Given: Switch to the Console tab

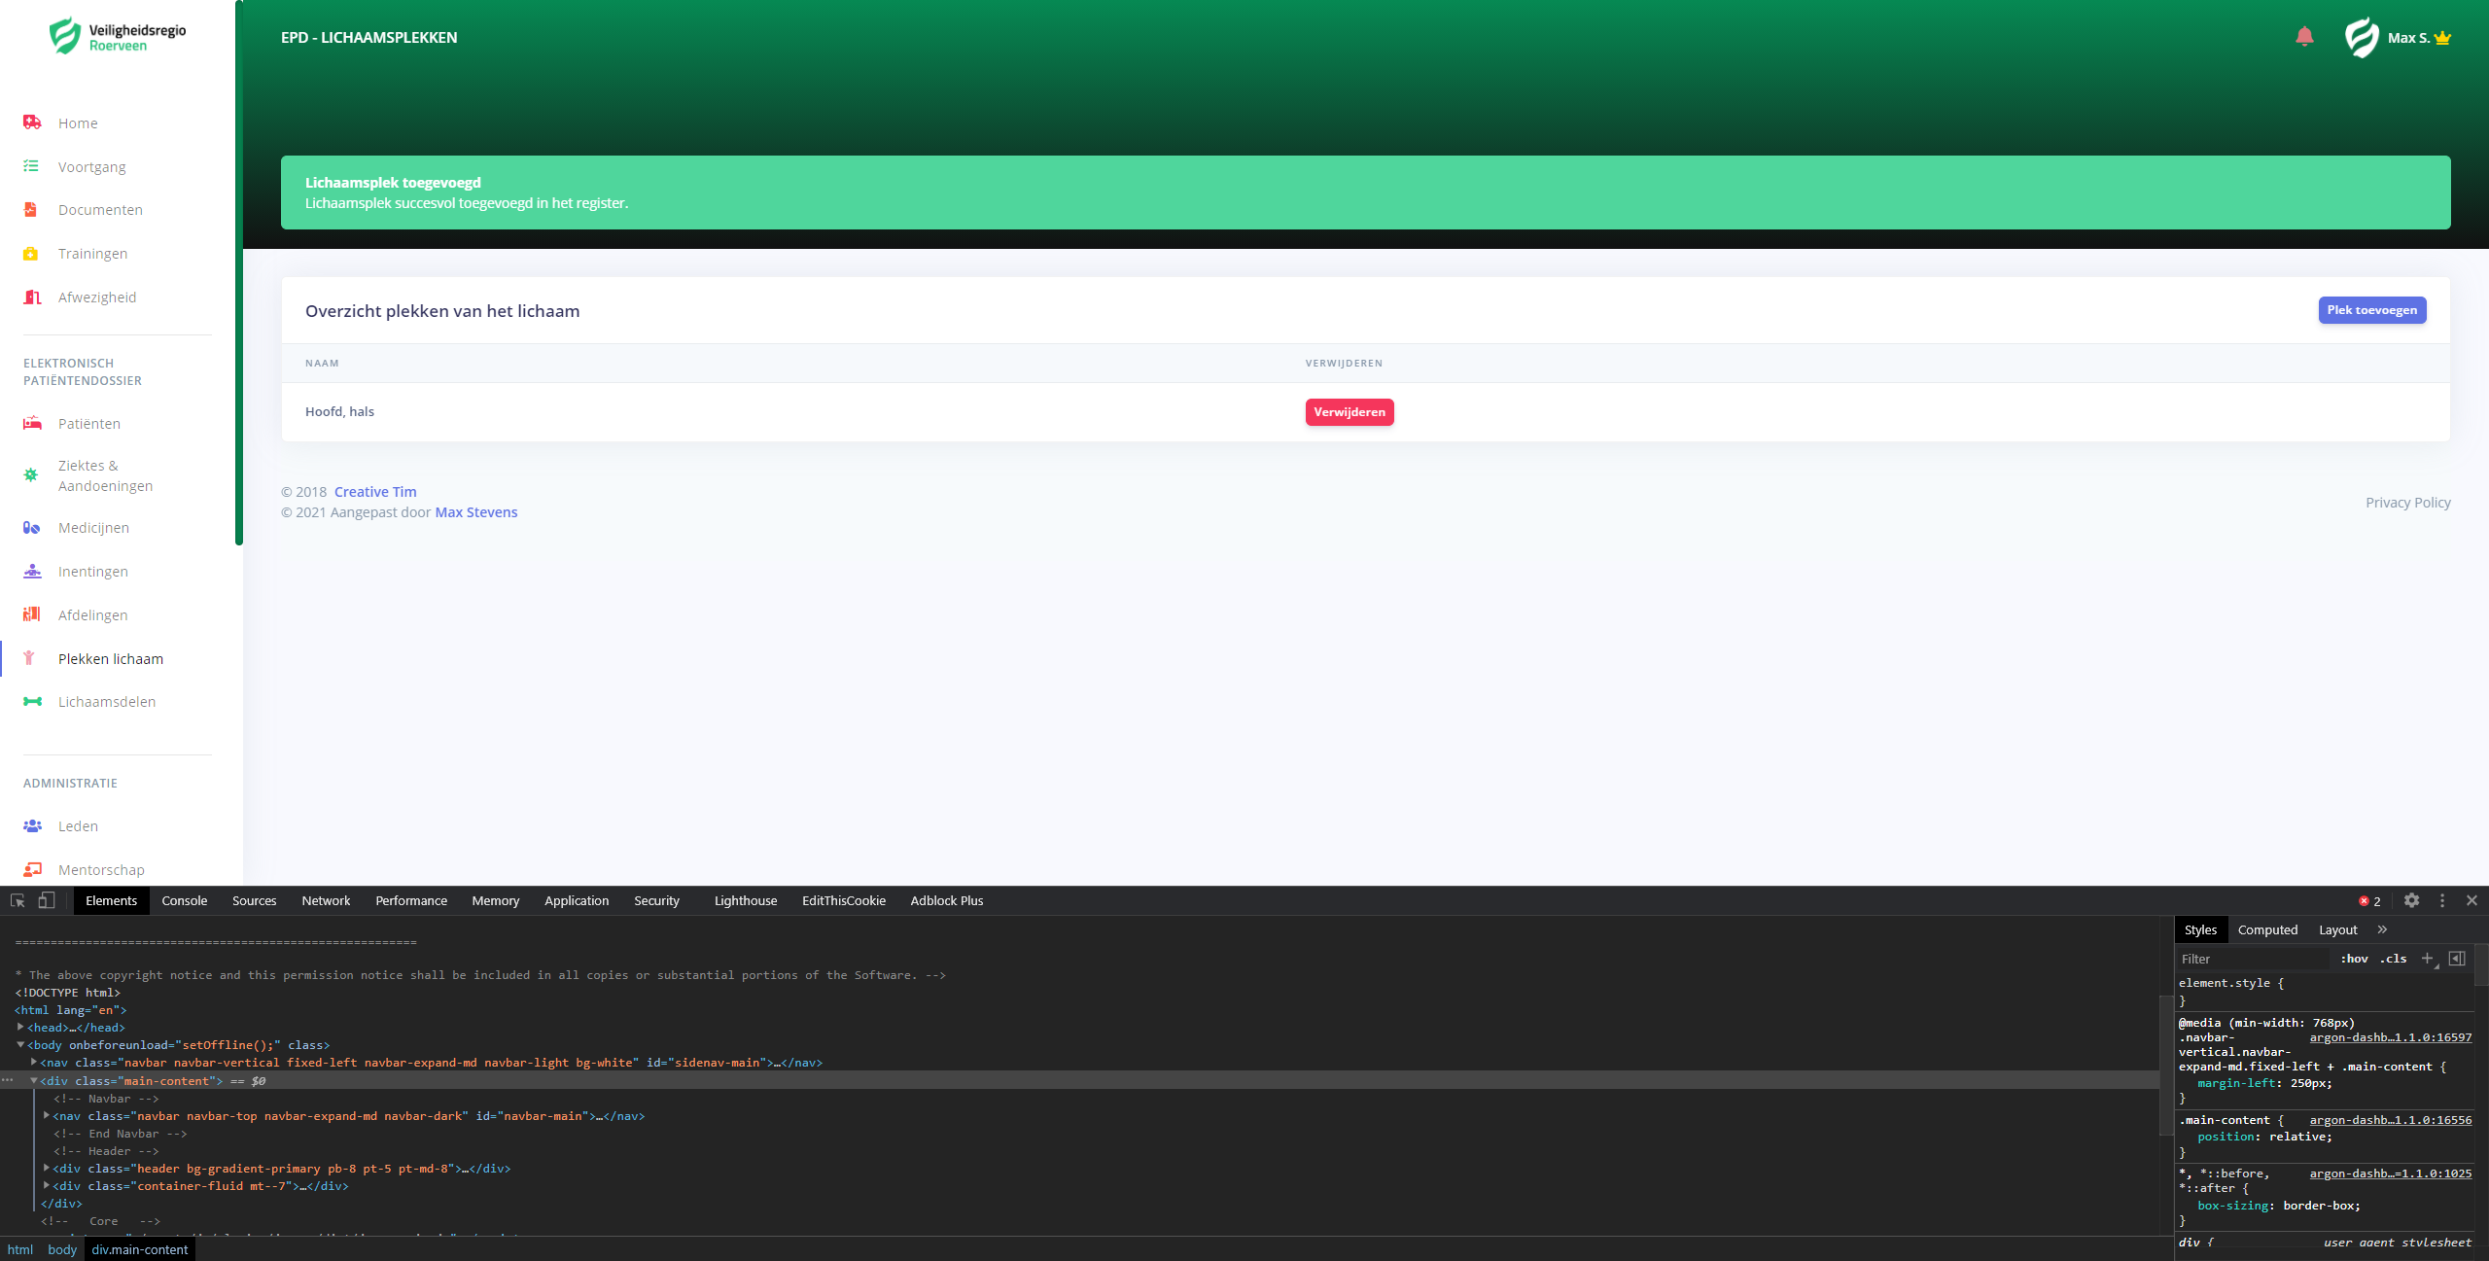Looking at the screenshot, I should [185, 900].
